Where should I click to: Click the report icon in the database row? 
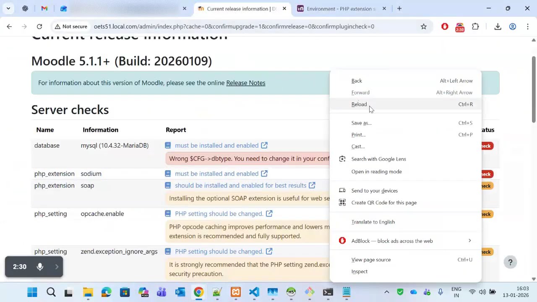click(168, 146)
